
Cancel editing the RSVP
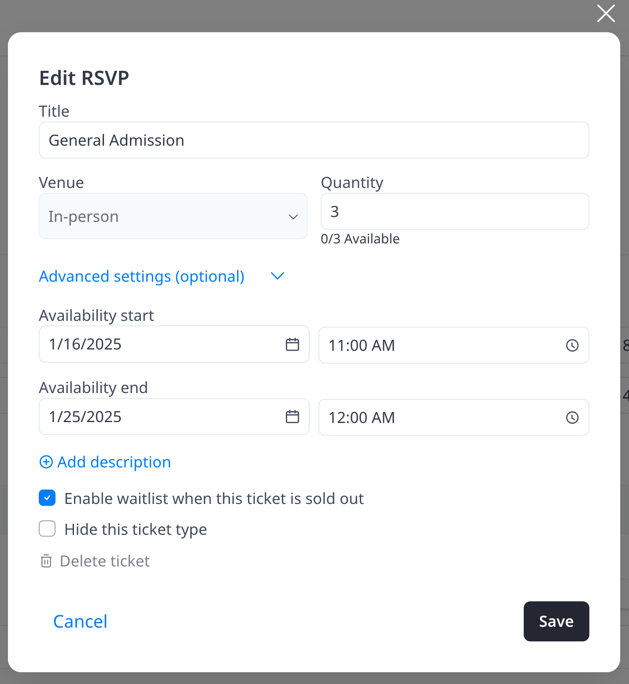click(x=80, y=621)
